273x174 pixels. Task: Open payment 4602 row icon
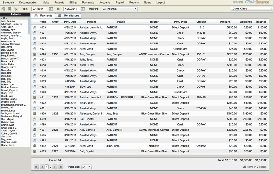pyautogui.click(x=35, y=103)
